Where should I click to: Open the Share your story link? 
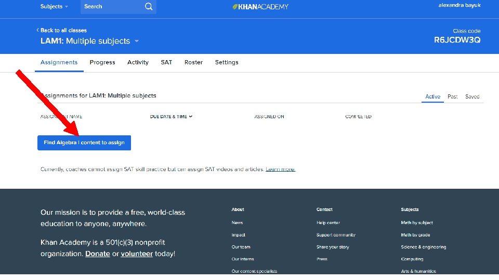333,247
